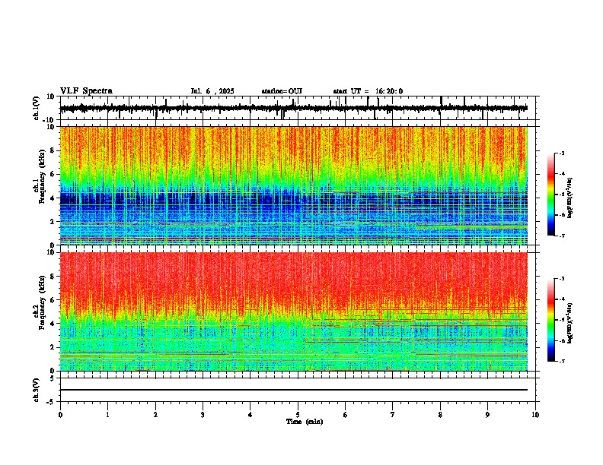Click the "4" kHz tick on ch.2 frequency axis
Screen dimensions: 603x465
click(x=53, y=324)
